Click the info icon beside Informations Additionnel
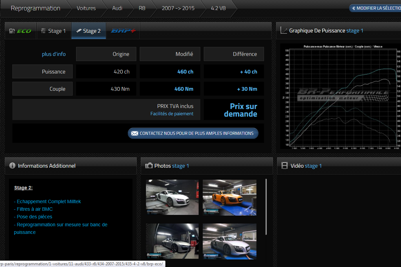The width and height of the screenshot is (401, 267). coord(12,166)
